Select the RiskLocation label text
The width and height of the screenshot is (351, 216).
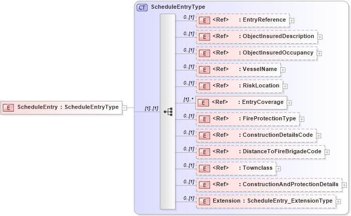[x=261, y=85]
